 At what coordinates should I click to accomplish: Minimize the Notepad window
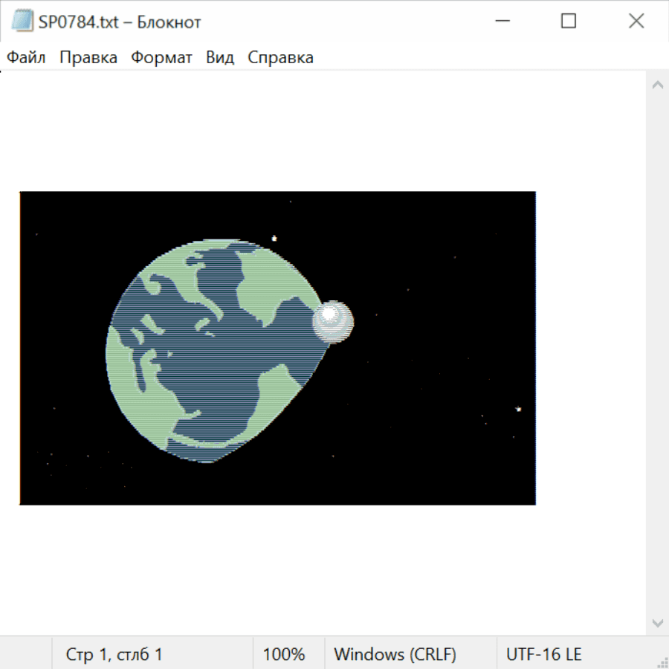(x=503, y=22)
